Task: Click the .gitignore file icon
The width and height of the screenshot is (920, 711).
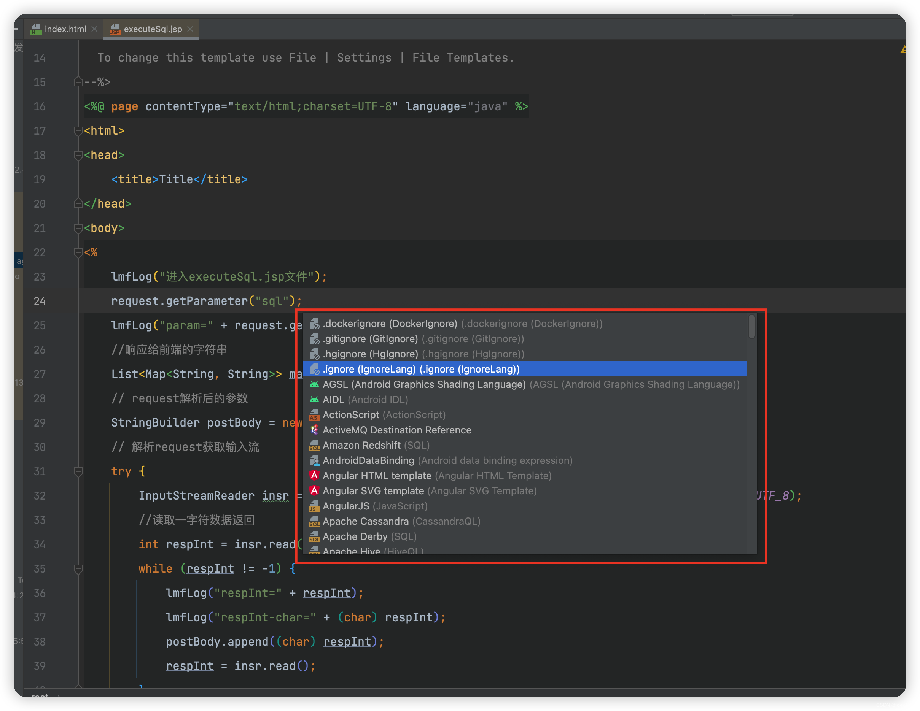Action: [x=314, y=338]
